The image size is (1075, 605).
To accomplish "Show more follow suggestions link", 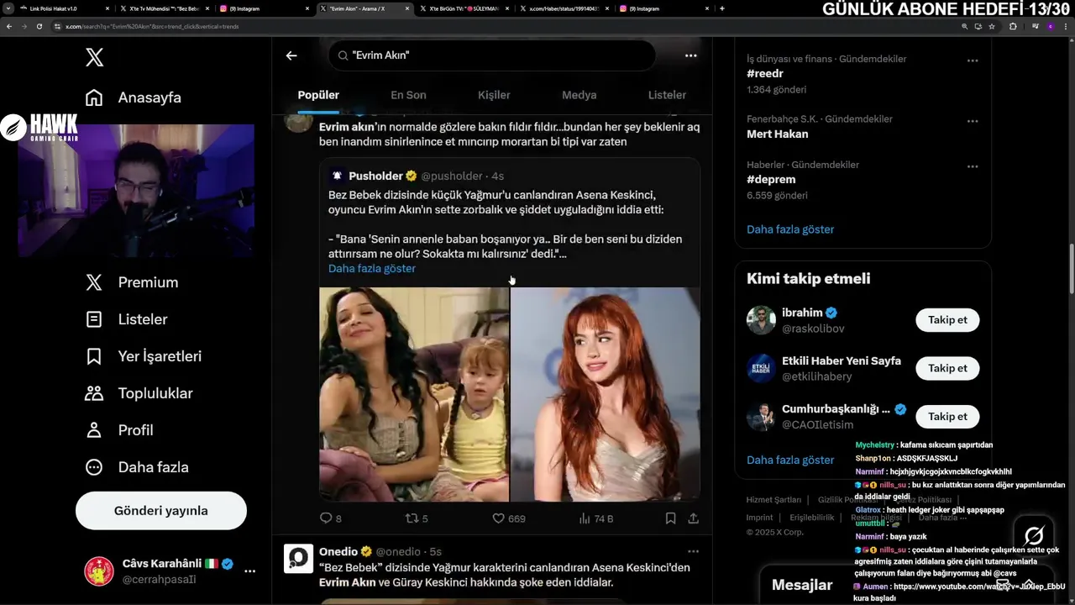I will coord(790,460).
